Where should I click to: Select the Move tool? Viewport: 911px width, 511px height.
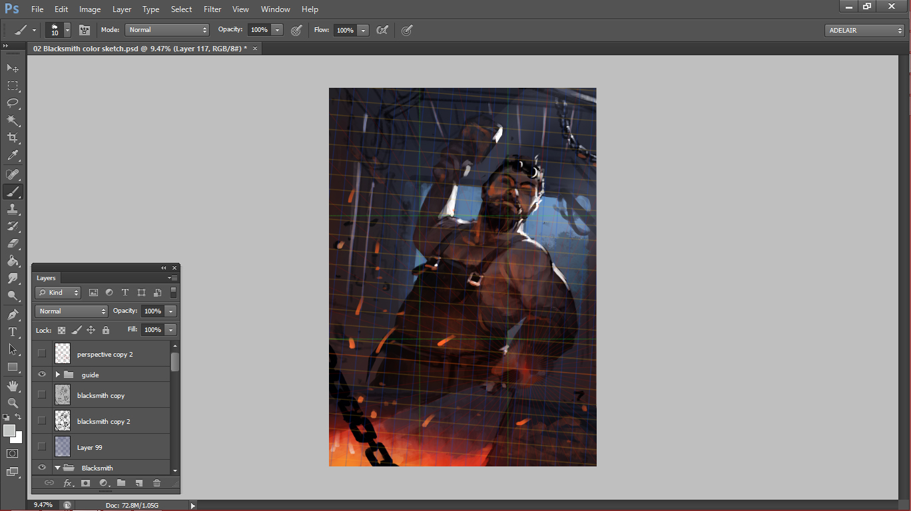click(13, 68)
